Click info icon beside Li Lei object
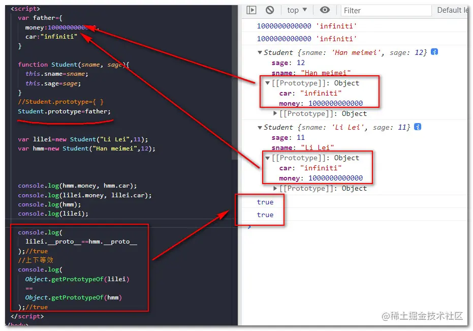Screen dimensions: 473x331 click(418, 127)
